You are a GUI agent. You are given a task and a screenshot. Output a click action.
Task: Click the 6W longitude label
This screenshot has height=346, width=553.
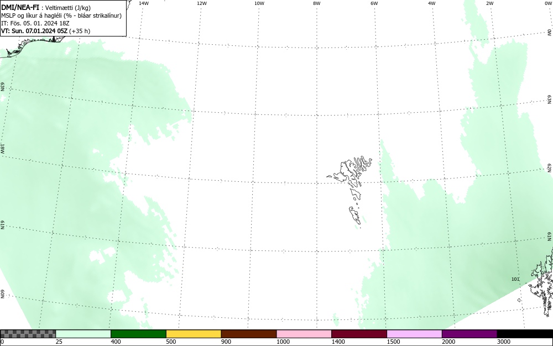(374, 3)
